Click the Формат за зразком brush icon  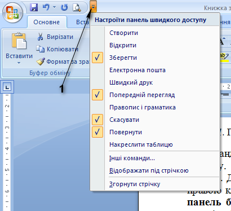click(x=41, y=61)
